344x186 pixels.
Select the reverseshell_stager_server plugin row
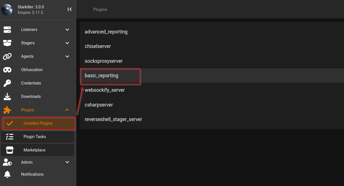point(212,119)
